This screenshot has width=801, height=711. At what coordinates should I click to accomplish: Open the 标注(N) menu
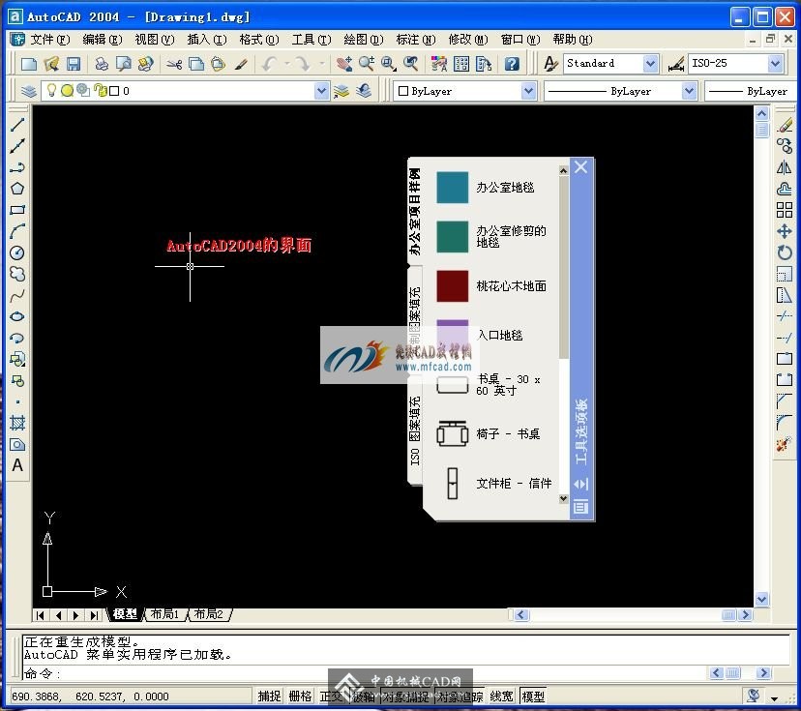coord(415,40)
